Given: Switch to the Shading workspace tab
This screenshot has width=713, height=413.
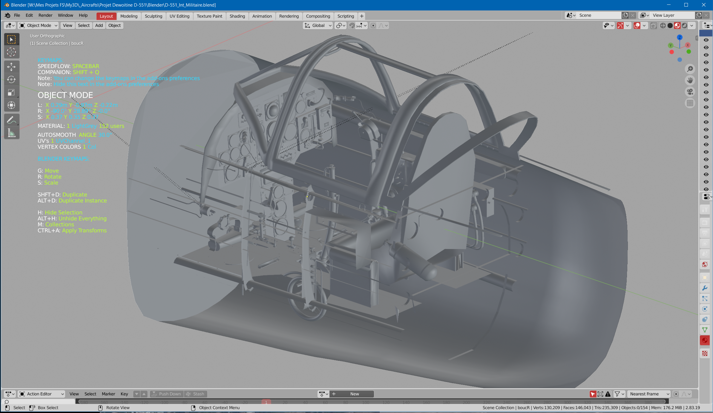Looking at the screenshot, I should tap(237, 16).
